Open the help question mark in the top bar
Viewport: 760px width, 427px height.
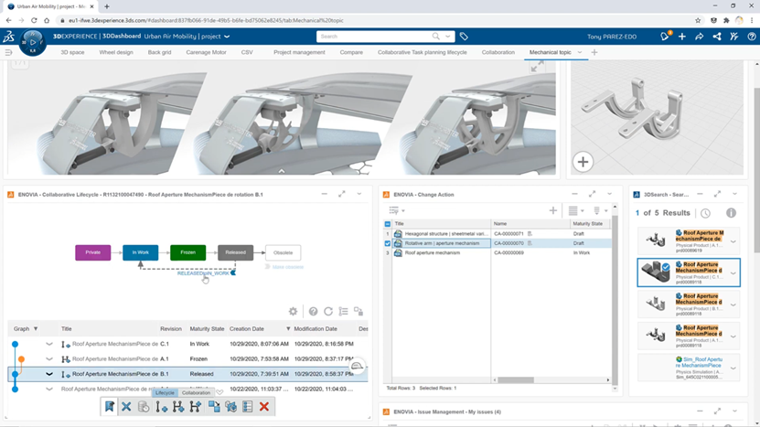point(751,37)
